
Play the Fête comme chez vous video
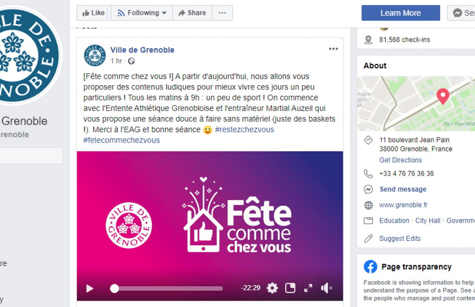tap(90, 288)
